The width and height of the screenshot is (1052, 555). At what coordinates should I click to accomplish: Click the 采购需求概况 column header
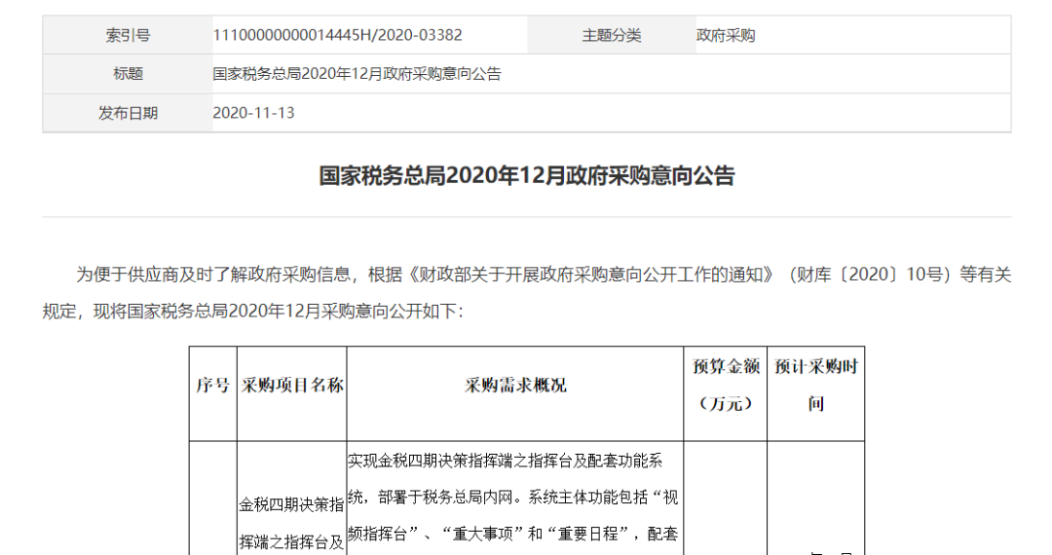click(515, 385)
